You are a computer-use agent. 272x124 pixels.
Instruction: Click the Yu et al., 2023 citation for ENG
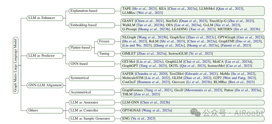(143, 119)
